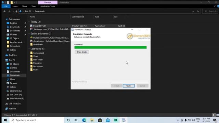219x123 pixels.
Task: Switch to large icons view in status bar
Action: click(x=218, y=115)
